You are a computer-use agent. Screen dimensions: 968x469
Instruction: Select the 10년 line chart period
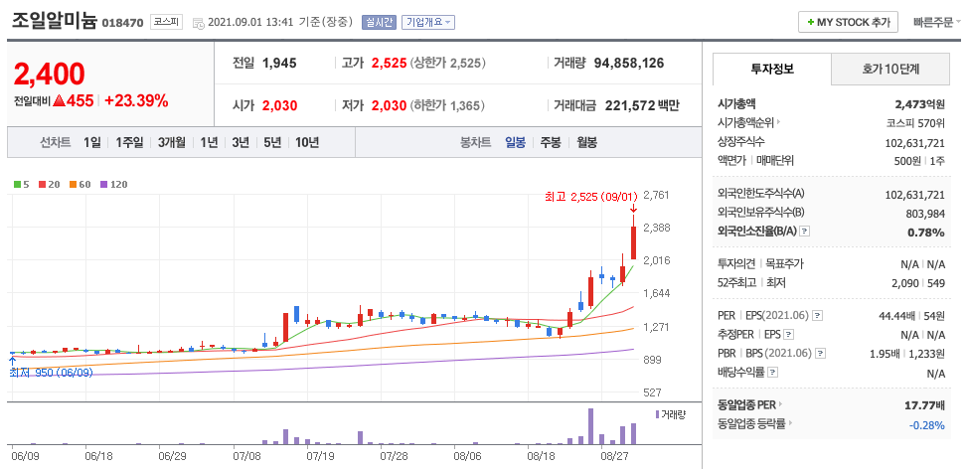pyautogui.click(x=307, y=142)
